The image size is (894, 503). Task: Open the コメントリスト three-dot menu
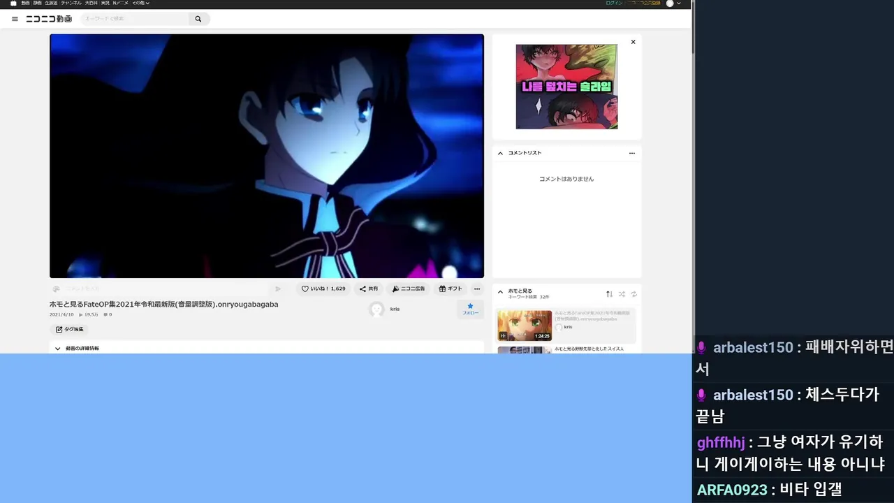click(x=632, y=153)
